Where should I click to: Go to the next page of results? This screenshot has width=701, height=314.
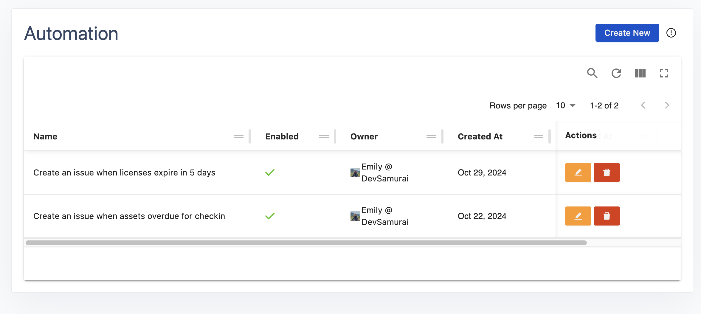coord(667,105)
